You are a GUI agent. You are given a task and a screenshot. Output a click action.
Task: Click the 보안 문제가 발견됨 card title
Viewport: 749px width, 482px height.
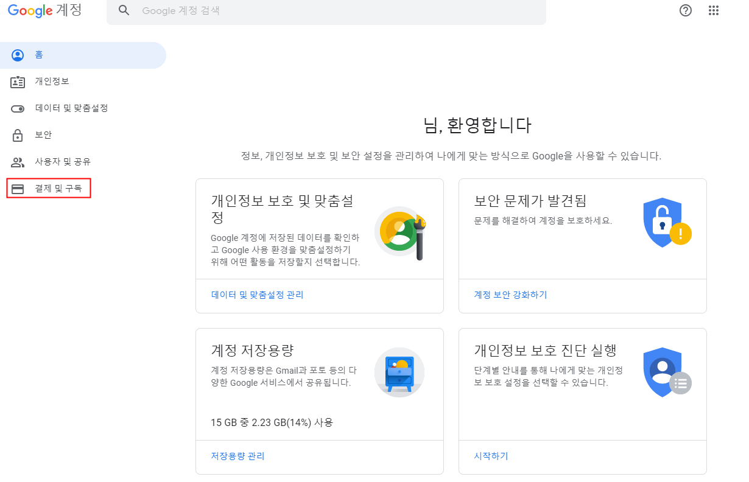pos(530,201)
